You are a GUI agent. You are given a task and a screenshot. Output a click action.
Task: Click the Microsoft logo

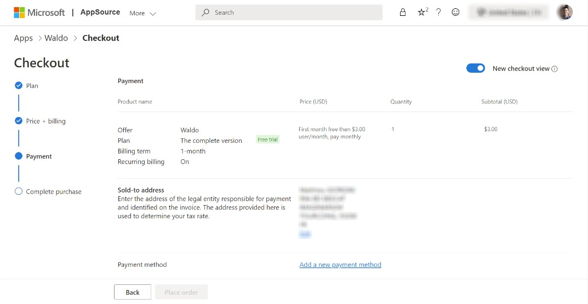pyautogui.click(x=39, y=13)
